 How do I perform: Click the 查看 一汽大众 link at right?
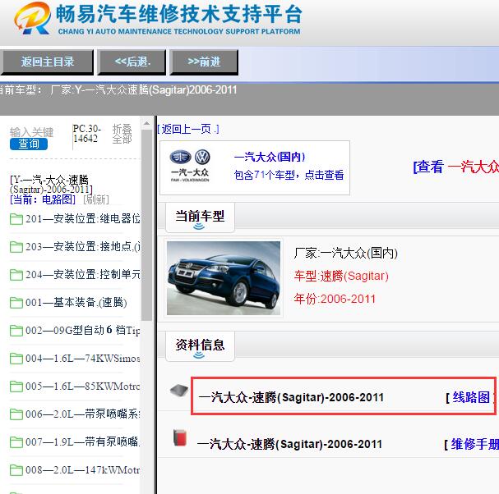[x=455, y=167]
